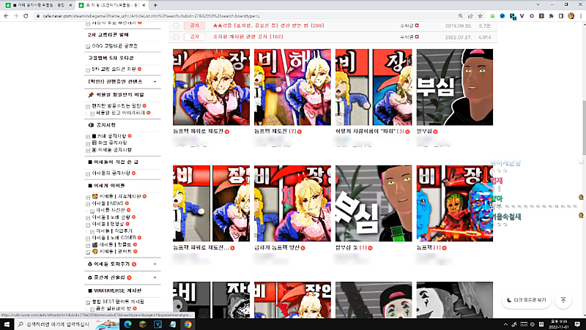Expand the 중간계 산슬림 sidebar section
The image size is (586, 330).
click(155, 277)
